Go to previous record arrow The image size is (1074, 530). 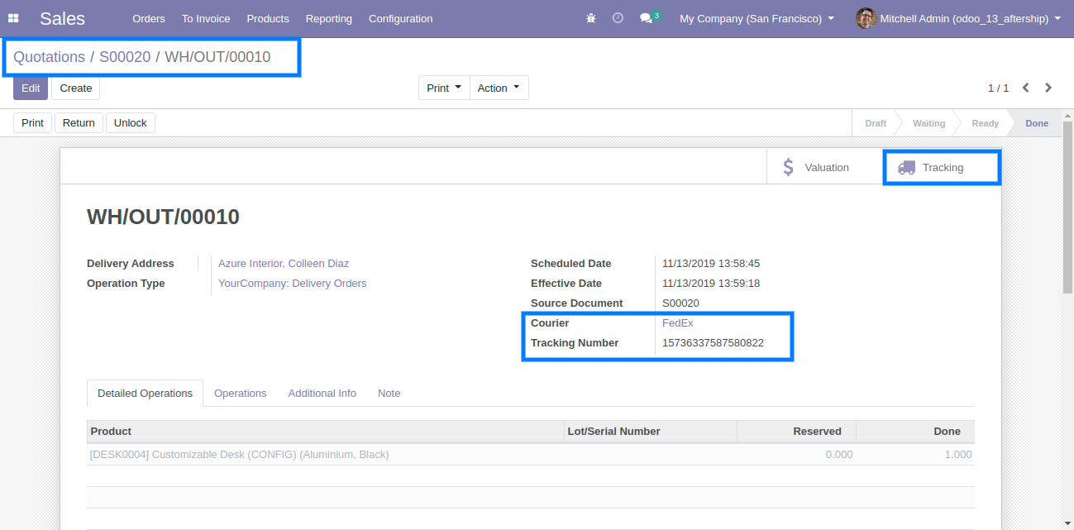(x=1026, y=88)
